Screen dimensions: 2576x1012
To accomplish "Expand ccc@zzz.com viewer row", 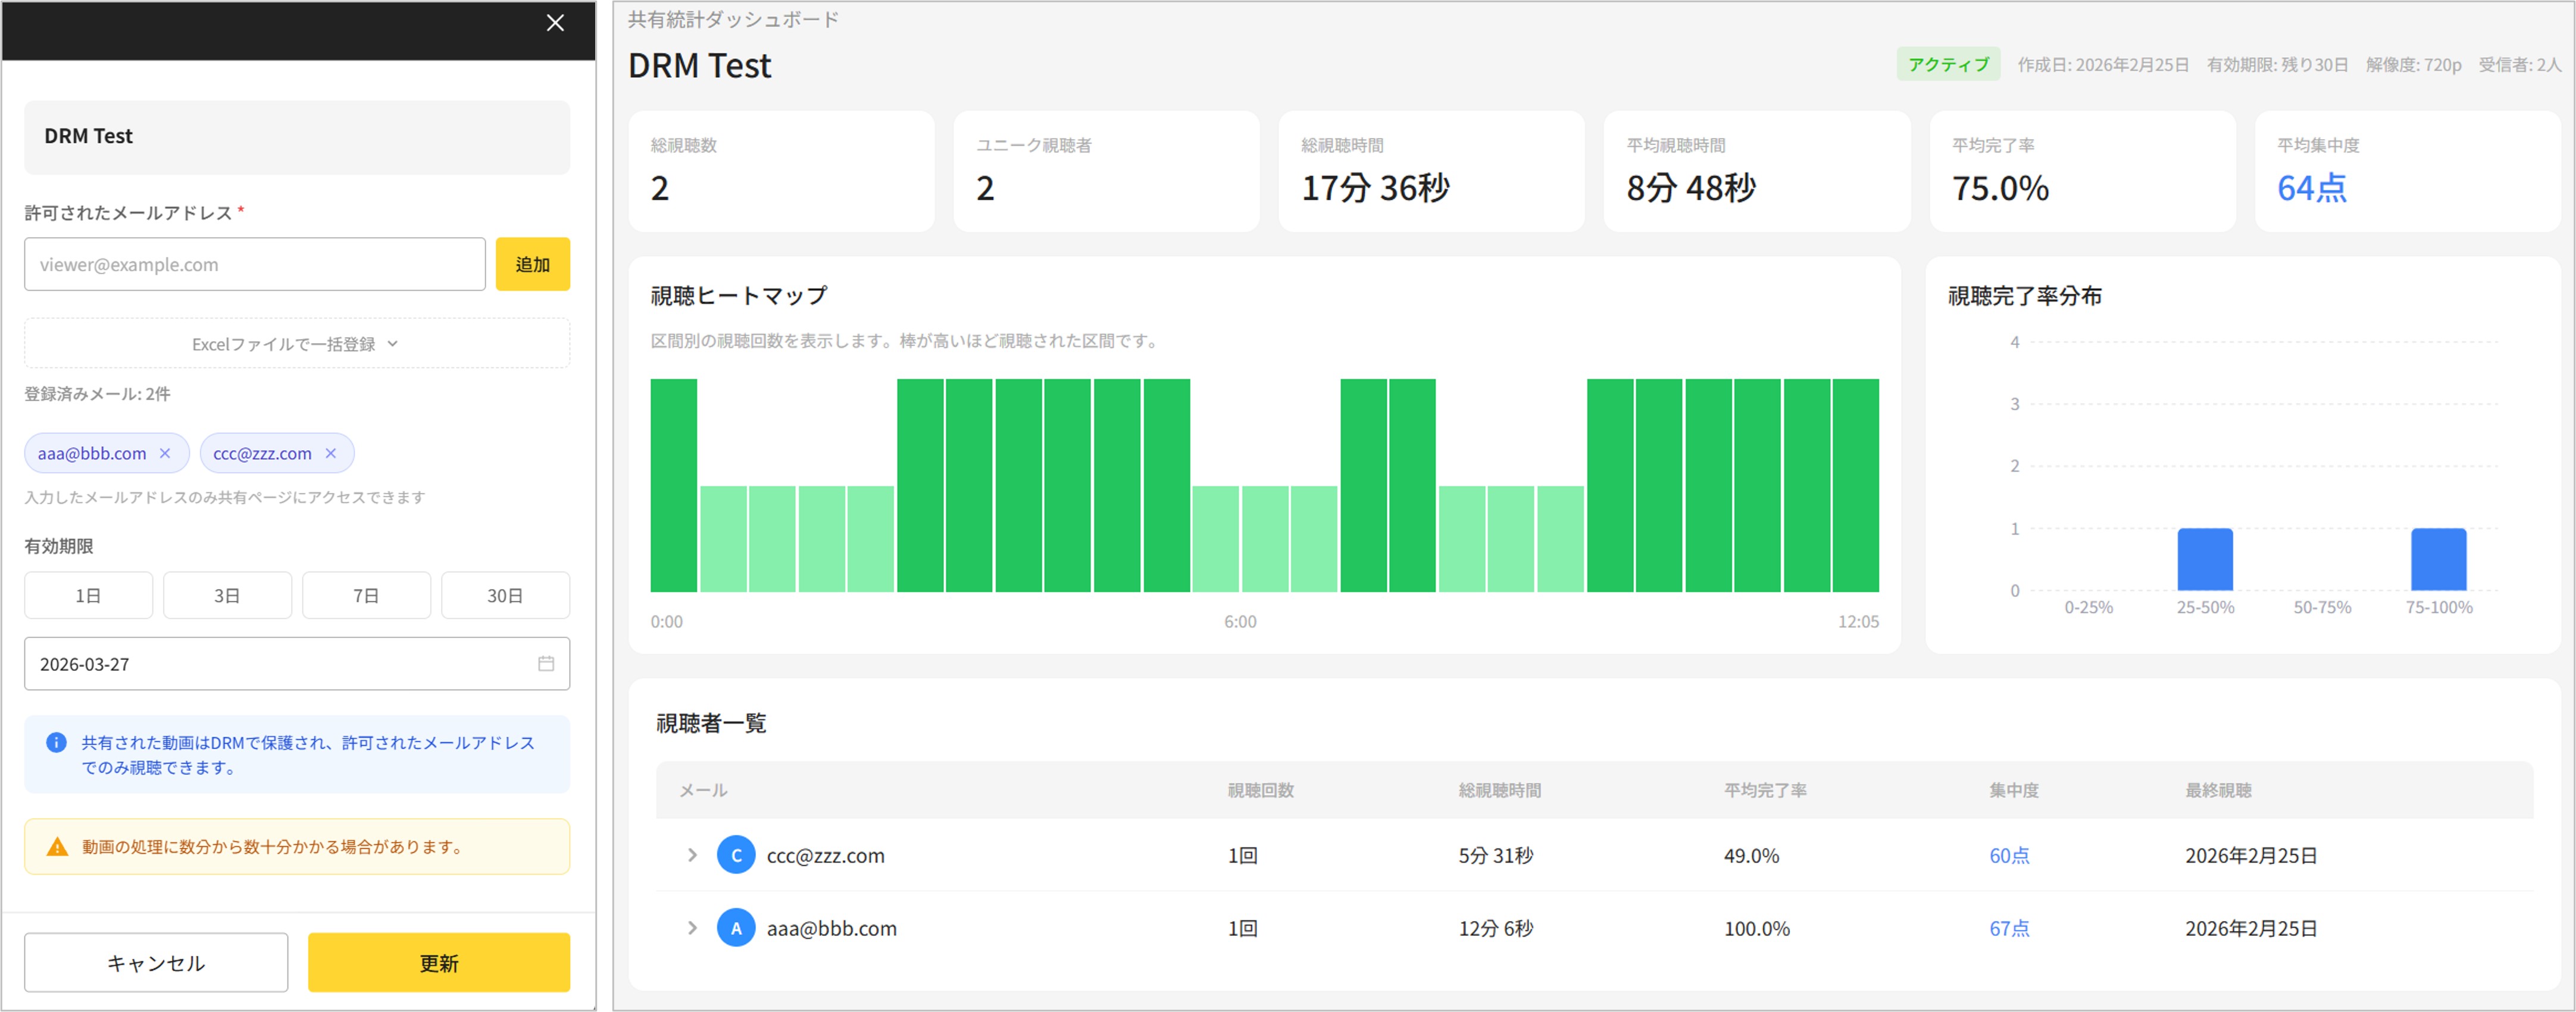I will [x=692, y=855].
